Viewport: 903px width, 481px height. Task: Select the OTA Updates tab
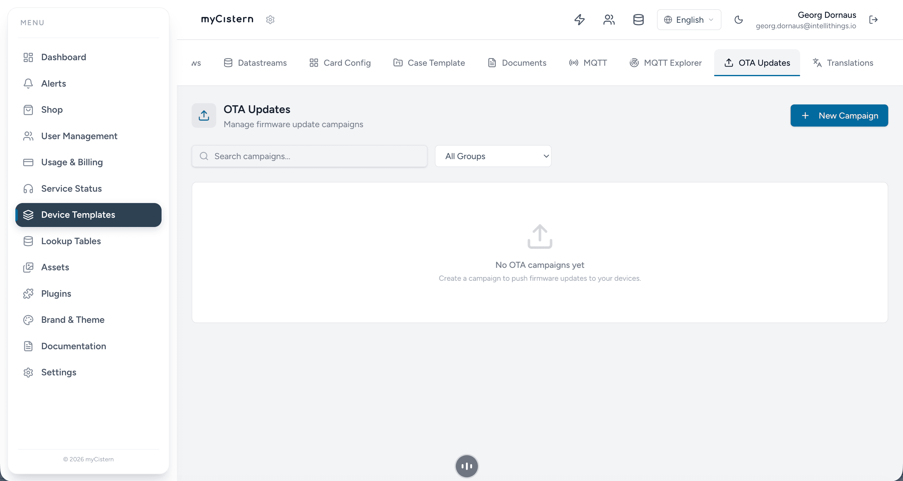[x=757, y=63]
